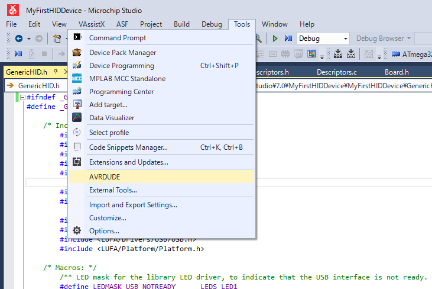Click the green Start Without Debugging icon
The width and height of the screenshot is (432, 289).
pyautogui.click(x=275, y=38)
